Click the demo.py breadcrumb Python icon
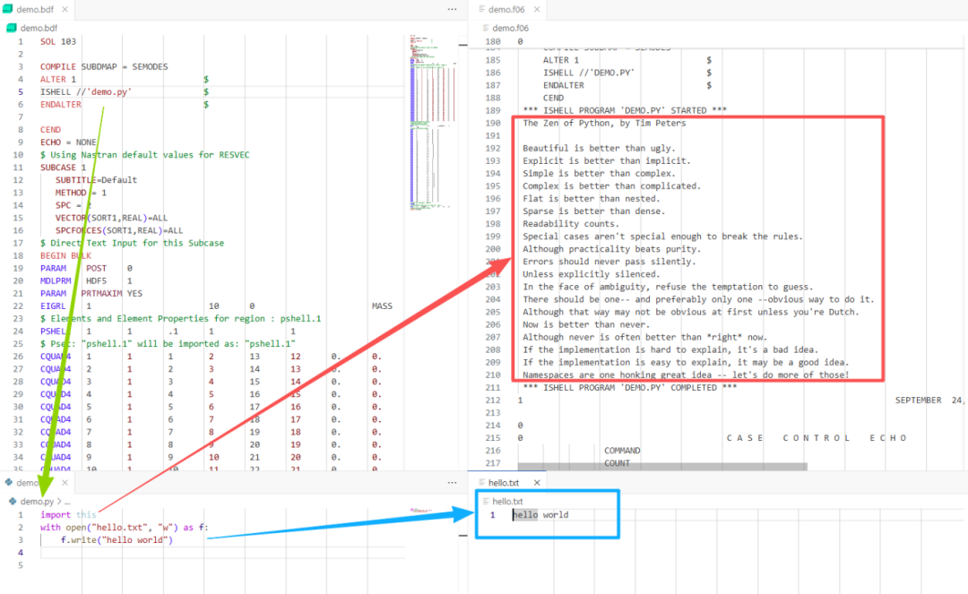Image resolution: width=968 pixels, height=594 pixels. [x=13, y=501]
